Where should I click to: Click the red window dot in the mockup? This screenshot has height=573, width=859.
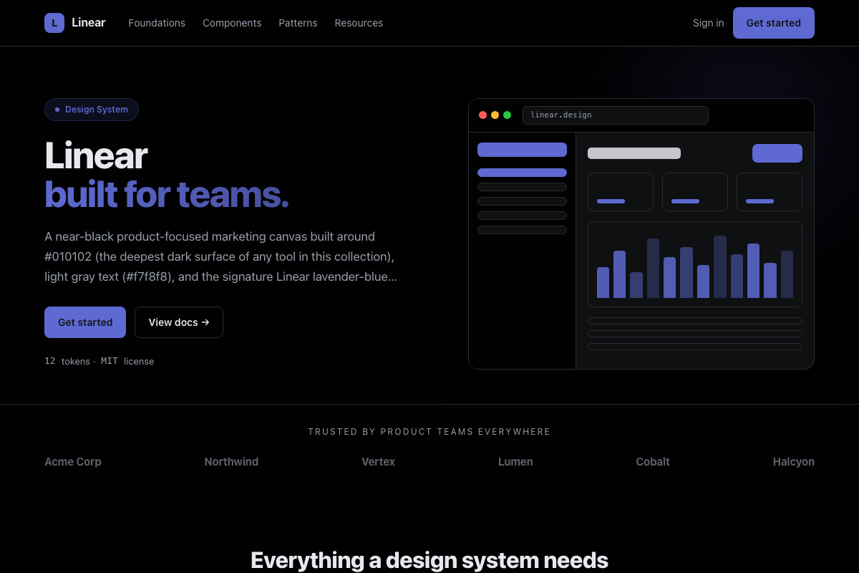(482, 115)
